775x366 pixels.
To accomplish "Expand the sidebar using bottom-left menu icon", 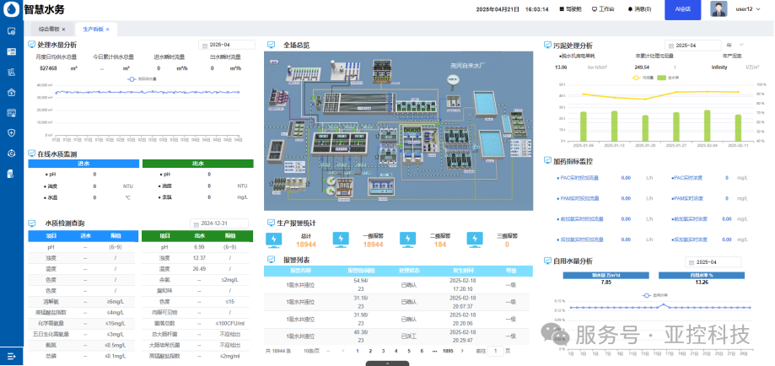I will [12, 356].
